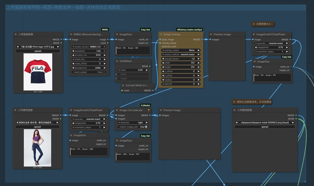Click the help question mark on Image Concatenate

tap(149, 110)
